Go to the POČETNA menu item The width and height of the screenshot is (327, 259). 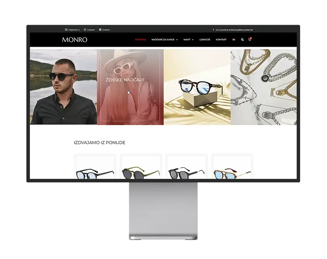pyautogui.click(x=140, y=40)
